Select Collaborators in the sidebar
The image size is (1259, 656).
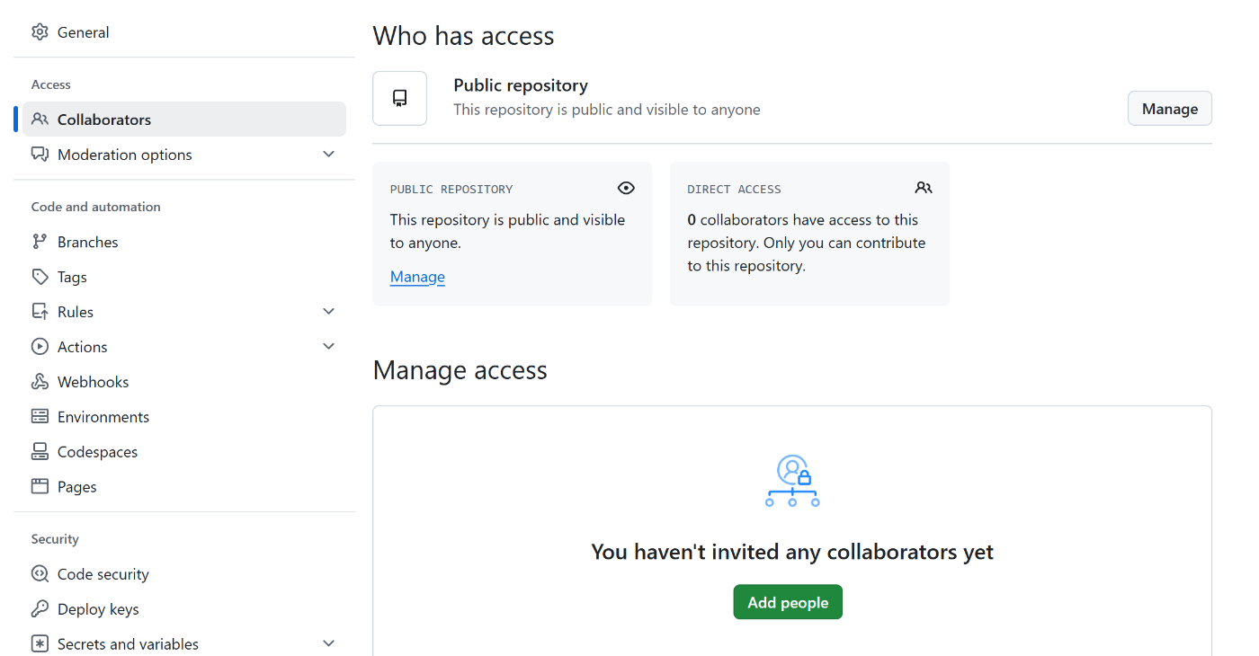pos(184,120)
